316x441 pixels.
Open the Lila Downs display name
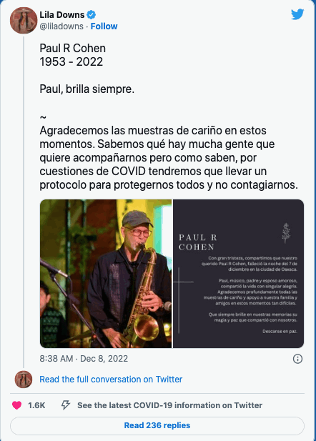pyautogui.click(x=62, y=14)
